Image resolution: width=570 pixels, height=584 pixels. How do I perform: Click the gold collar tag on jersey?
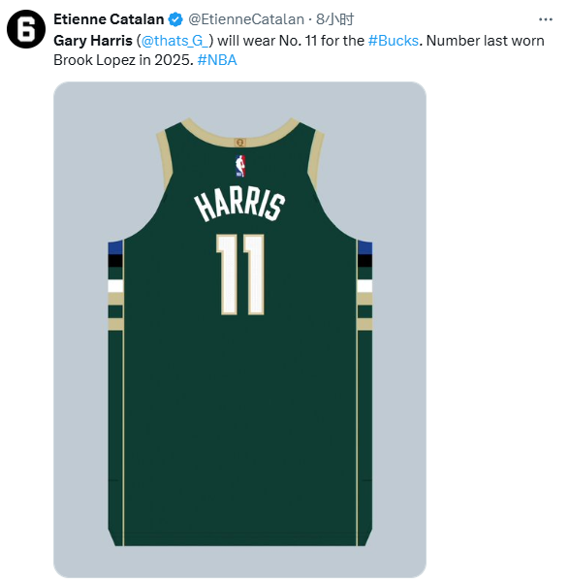pyautogui.click(x=240, y=142)
